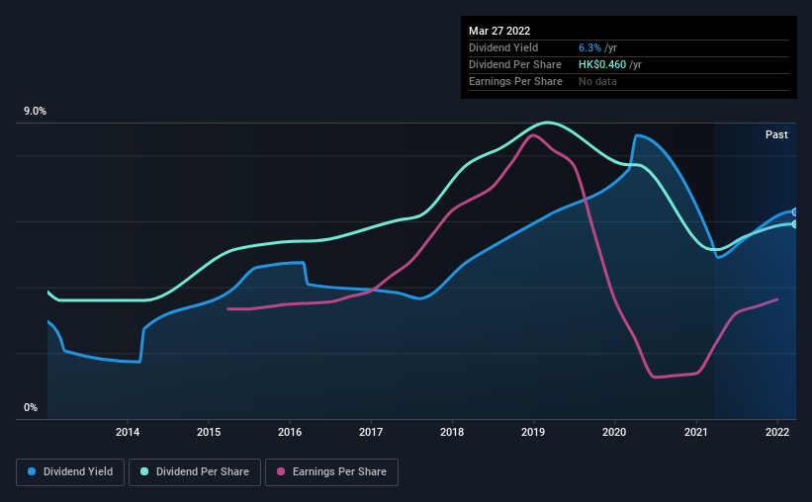The height and width of the screenshot is (502, 812).
Task: Click the HK$0.460 dividend per share value
Action: click(602, 64)
